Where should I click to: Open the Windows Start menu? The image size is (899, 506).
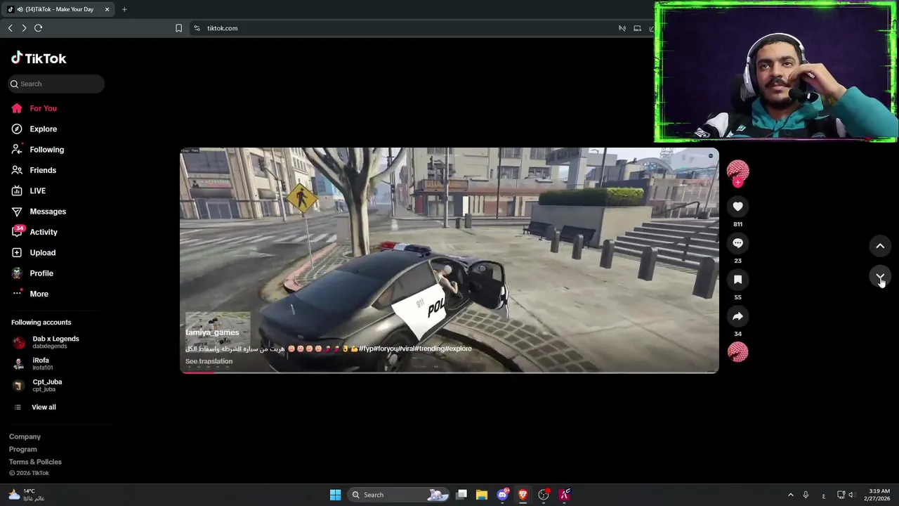point(335,495)
